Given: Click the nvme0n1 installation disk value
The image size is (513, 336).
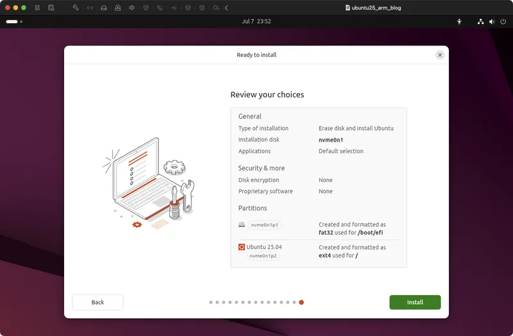Looking at the screenshot, I should tap(331, 140).
